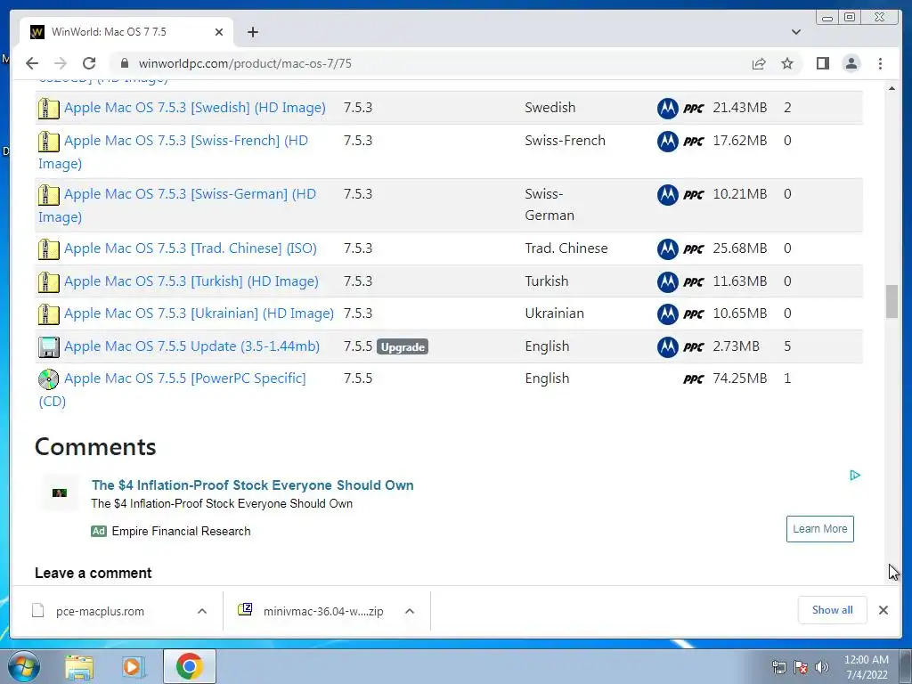Screen dimensions: 912x684
Task: Open Apple Mac OS 7.5.3 [Ukrainian] link
Action: coord(199,313)
